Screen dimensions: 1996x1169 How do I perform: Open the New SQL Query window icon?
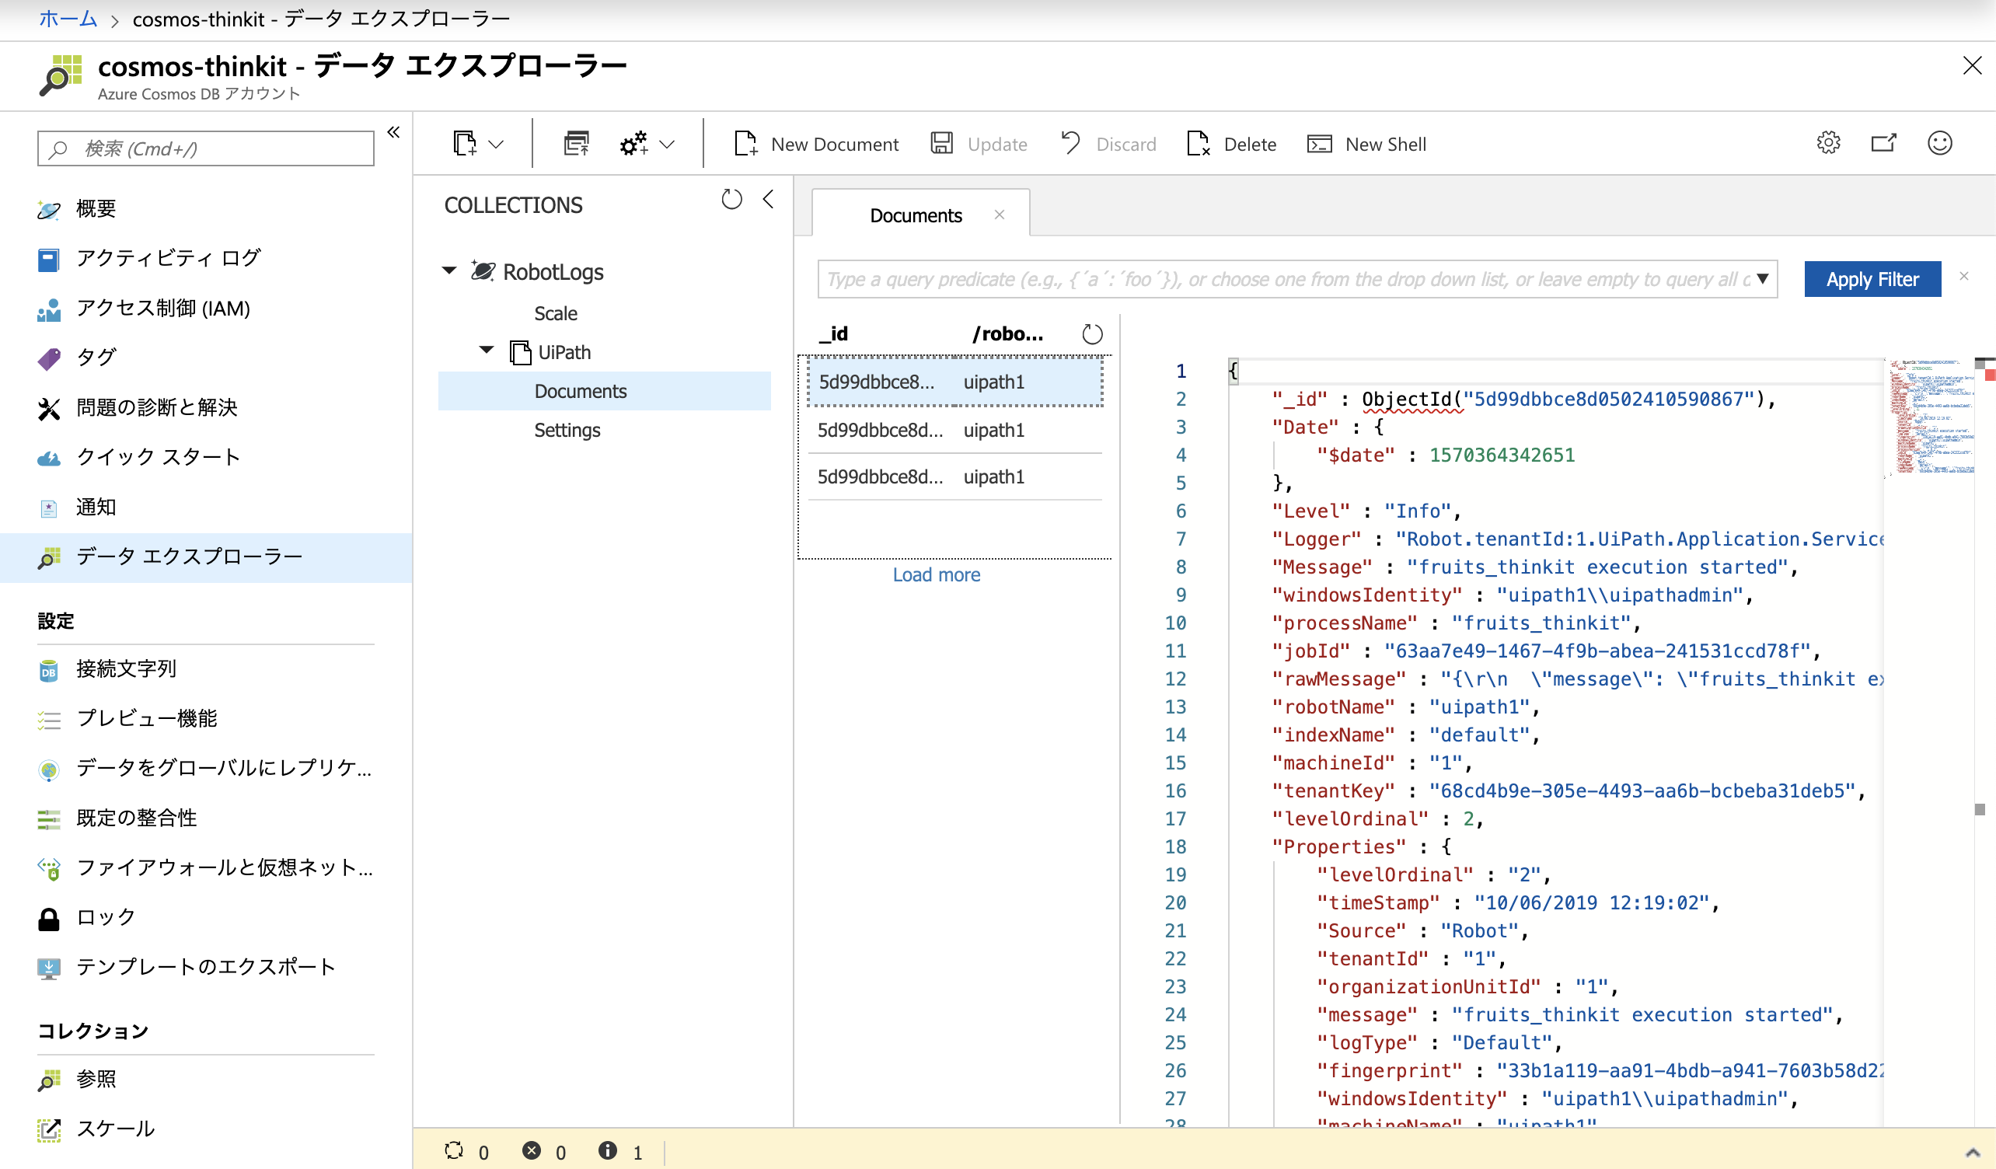pos(577,144)
